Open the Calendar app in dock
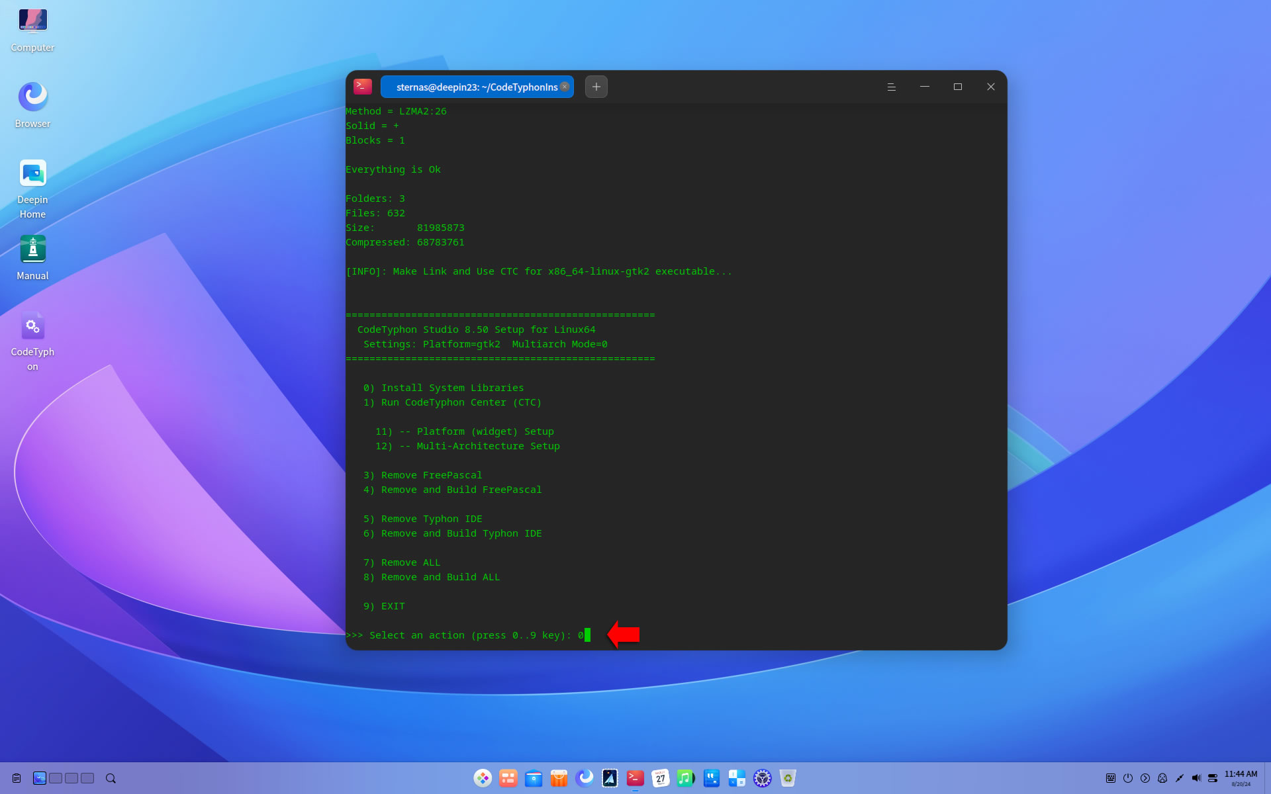The width and height of the screenshot is (1271, 794). (x=660, y=778)
